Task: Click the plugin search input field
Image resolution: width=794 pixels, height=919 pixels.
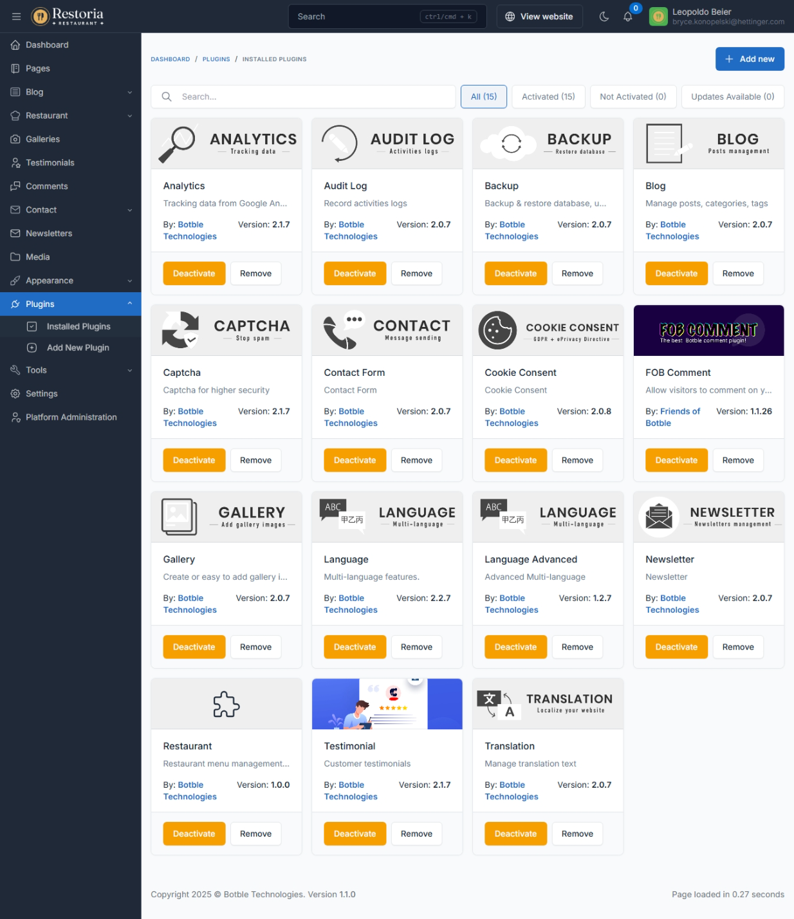Action: [309, 97]
